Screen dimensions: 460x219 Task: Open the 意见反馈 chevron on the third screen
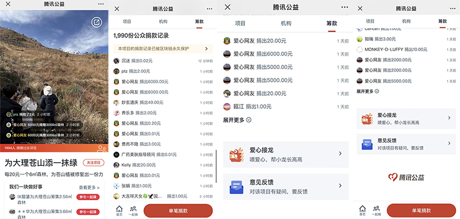click(x=340, y=186)
